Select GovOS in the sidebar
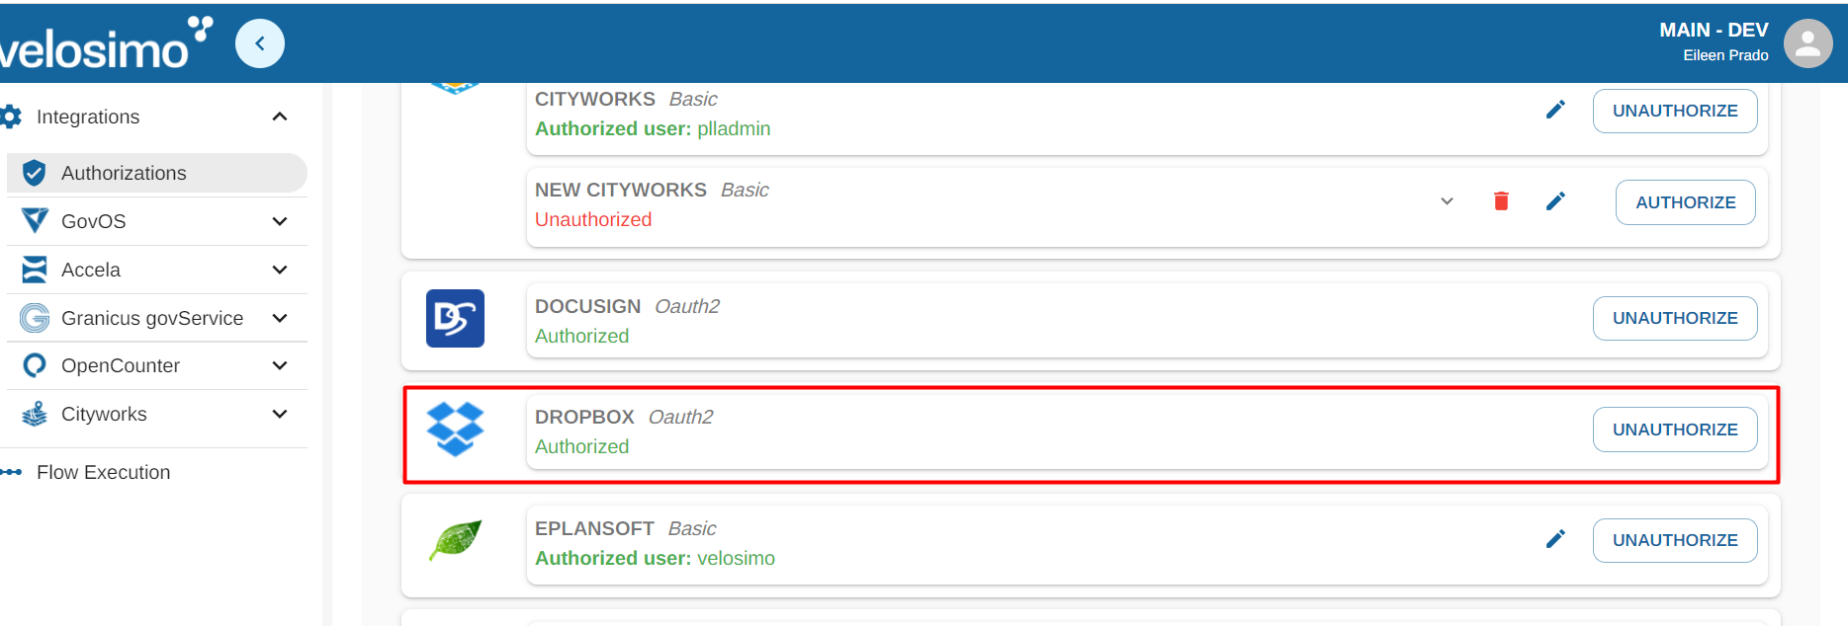The width and height of the screenshot is (1848, 626). [157, 221]
